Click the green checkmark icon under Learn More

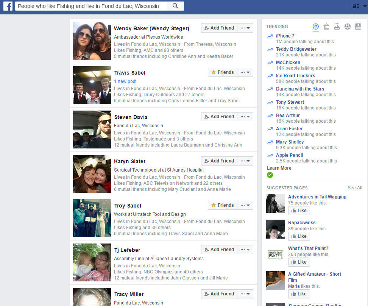(270, 175)
